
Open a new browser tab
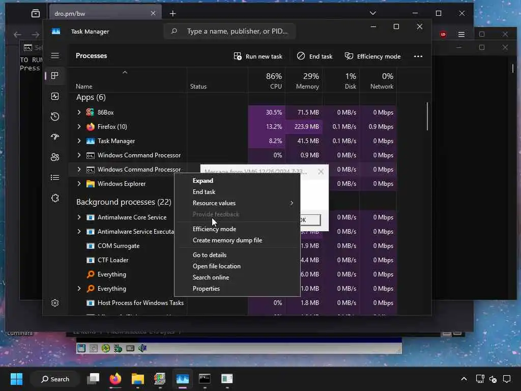[173, 13]
